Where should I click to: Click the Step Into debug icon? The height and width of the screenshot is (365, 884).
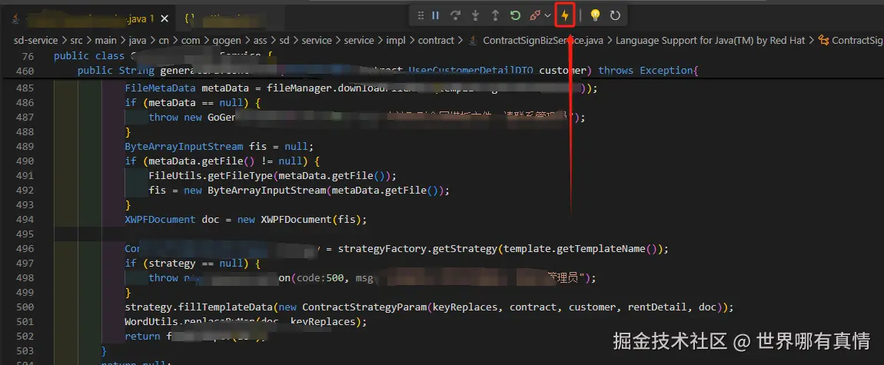[475, 16]
